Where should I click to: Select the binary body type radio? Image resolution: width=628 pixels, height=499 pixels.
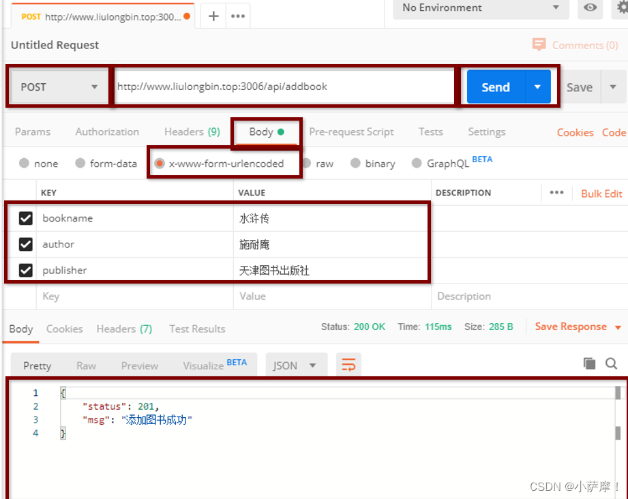355,163
